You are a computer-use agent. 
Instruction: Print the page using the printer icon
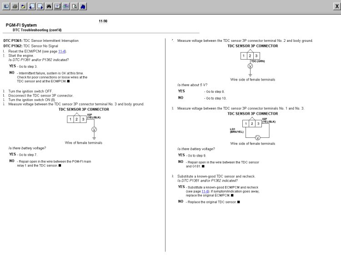click(15, 6)
